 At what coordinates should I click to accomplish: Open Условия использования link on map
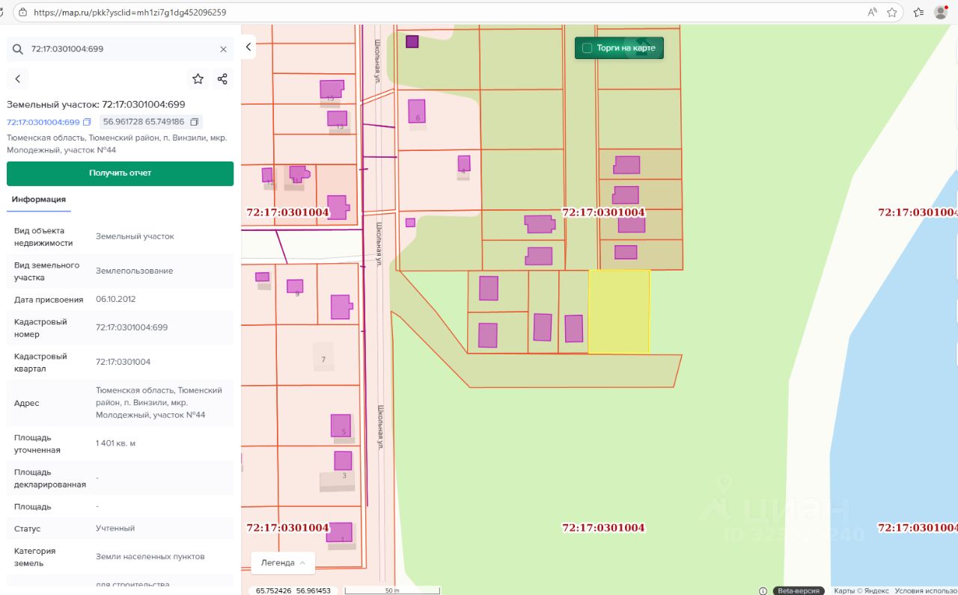[926, 591]
